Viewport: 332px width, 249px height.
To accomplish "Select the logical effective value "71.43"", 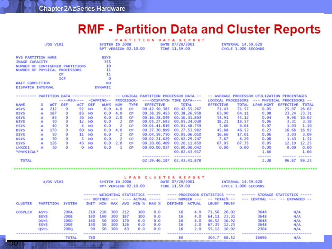I will [223, 109].
